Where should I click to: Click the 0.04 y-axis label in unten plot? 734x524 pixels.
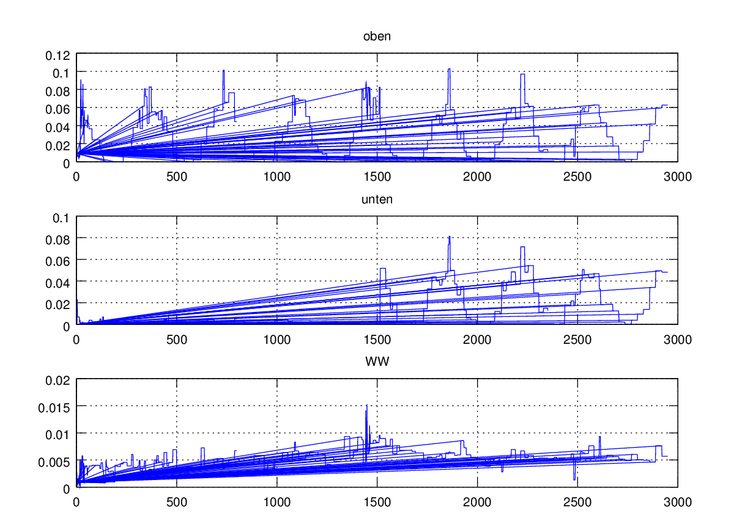(x=58, y=282)
